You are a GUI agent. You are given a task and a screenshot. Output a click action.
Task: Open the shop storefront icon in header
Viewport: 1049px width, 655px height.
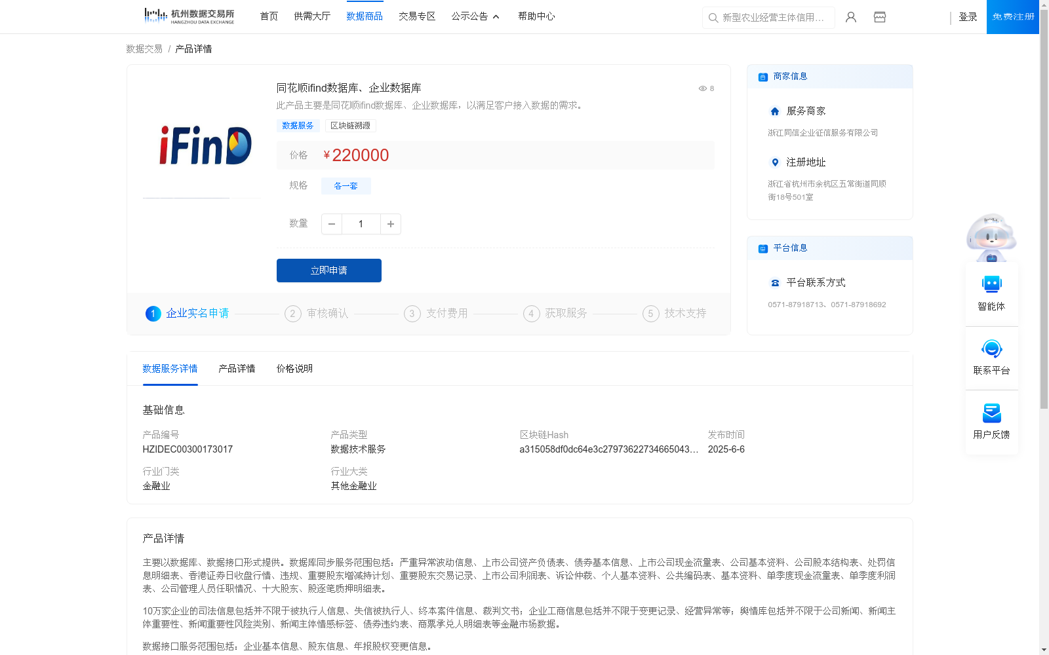tap(880, 17)
